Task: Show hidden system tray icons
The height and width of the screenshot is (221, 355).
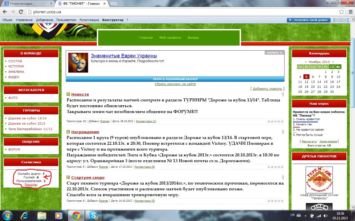Action: 305,215
